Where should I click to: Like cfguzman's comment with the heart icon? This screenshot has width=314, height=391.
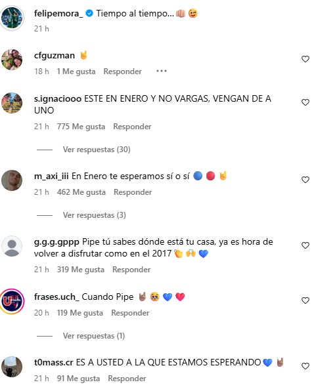(305, 59)
